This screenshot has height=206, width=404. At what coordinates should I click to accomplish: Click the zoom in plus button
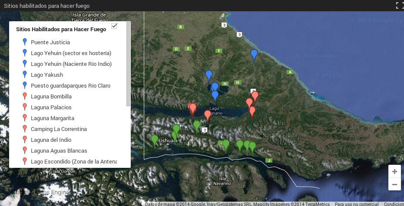394,172
